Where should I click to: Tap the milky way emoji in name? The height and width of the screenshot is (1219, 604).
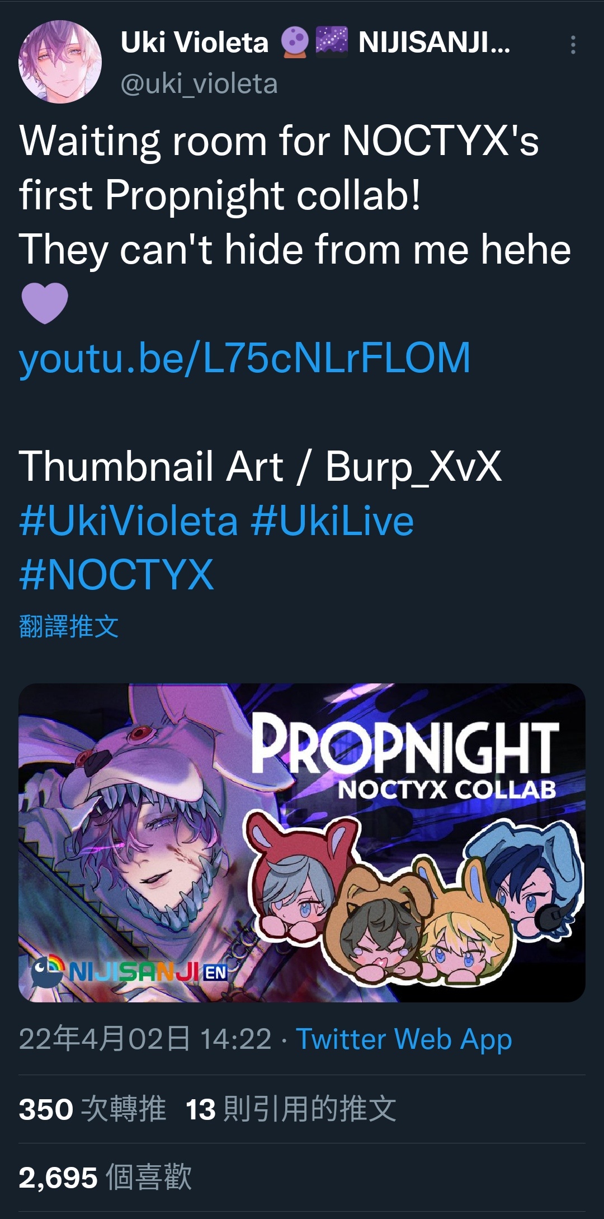(332, 43)
